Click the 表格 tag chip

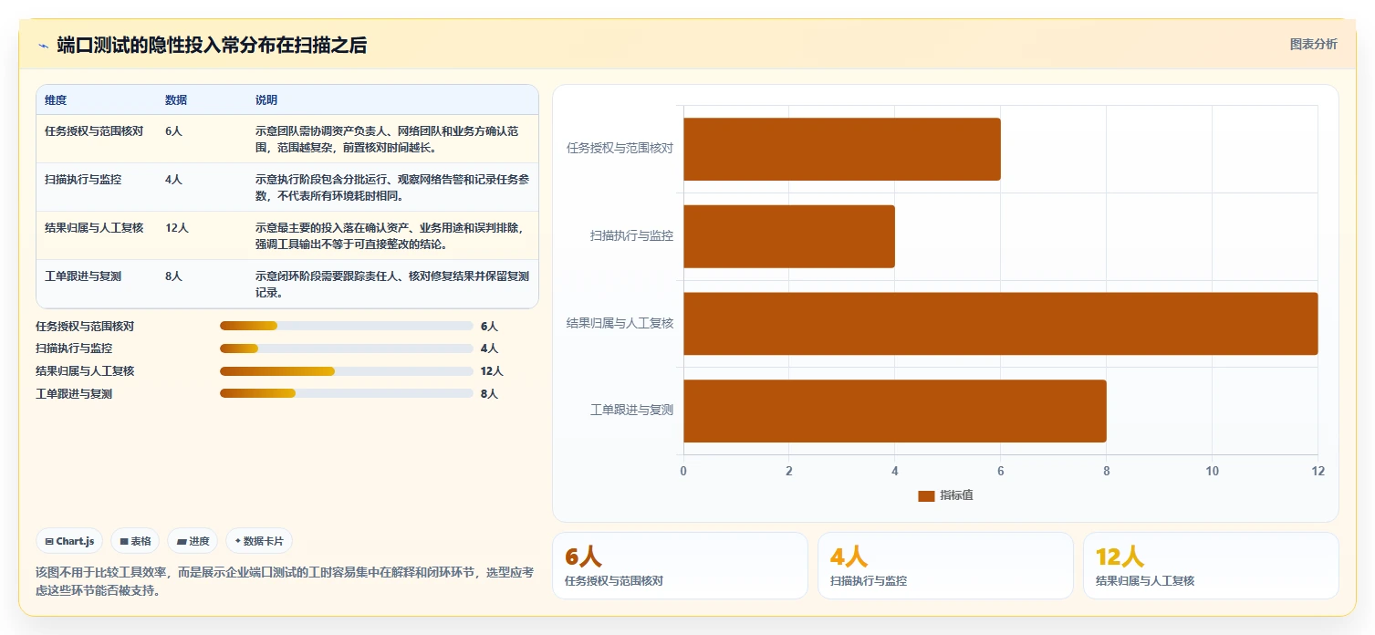point(135,541)
